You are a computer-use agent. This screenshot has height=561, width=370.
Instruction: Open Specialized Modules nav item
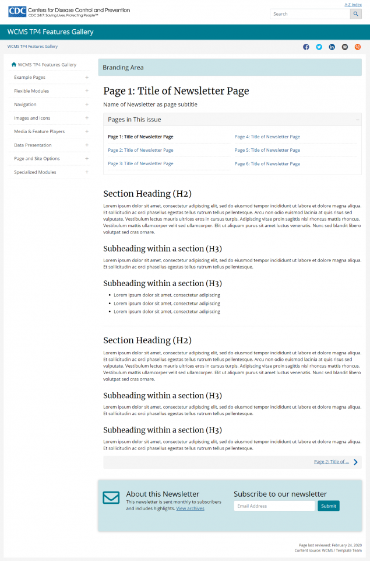[x=35, y=172]
